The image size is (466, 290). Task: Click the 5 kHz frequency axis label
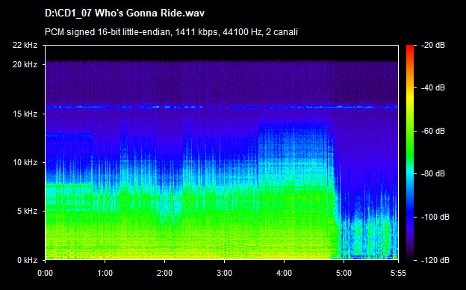(x=27, y=212)
